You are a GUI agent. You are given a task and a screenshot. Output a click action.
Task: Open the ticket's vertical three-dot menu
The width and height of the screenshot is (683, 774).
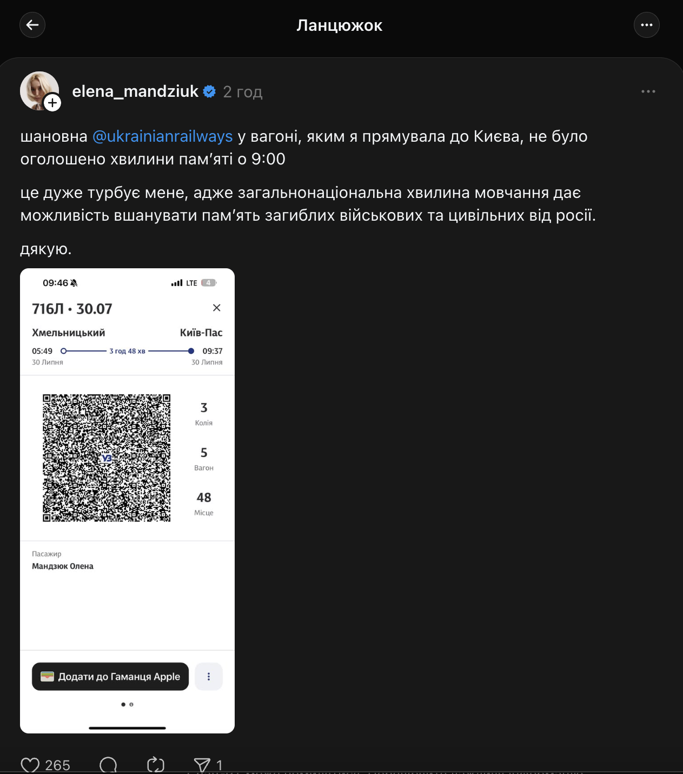[209, 677]
